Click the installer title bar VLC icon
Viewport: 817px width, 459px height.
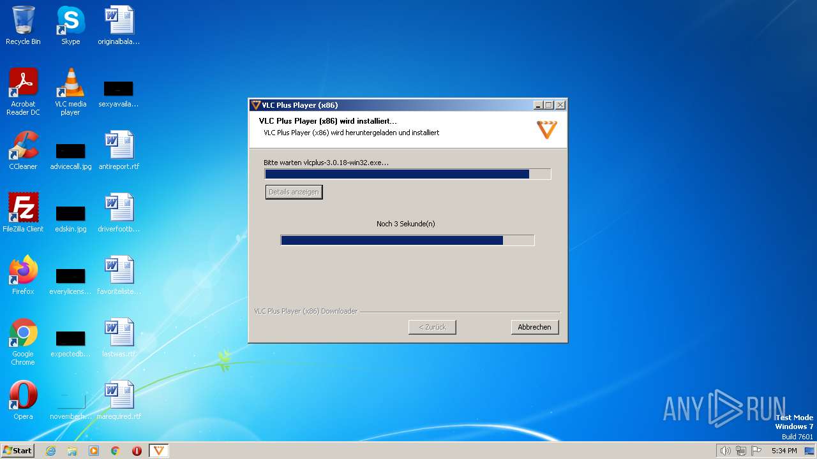255,105
